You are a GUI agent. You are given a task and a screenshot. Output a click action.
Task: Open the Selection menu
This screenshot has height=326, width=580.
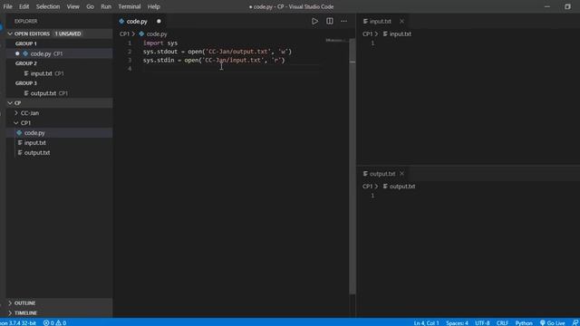(x=48, y=6)
